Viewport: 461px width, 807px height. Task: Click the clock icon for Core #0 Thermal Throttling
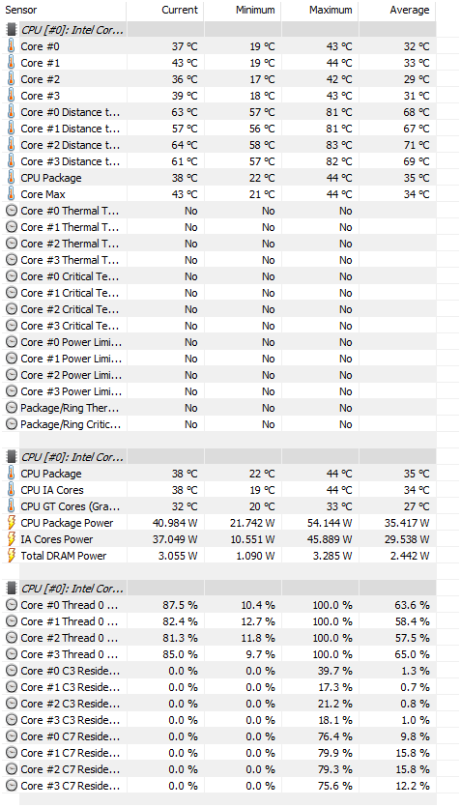click(12, 211)
